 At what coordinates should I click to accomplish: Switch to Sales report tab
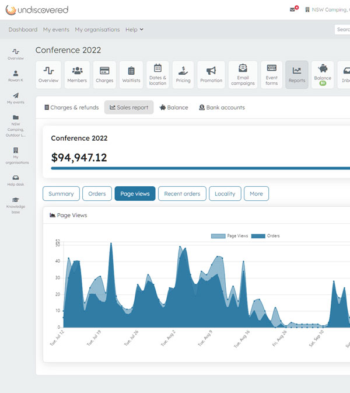point(129,107)
